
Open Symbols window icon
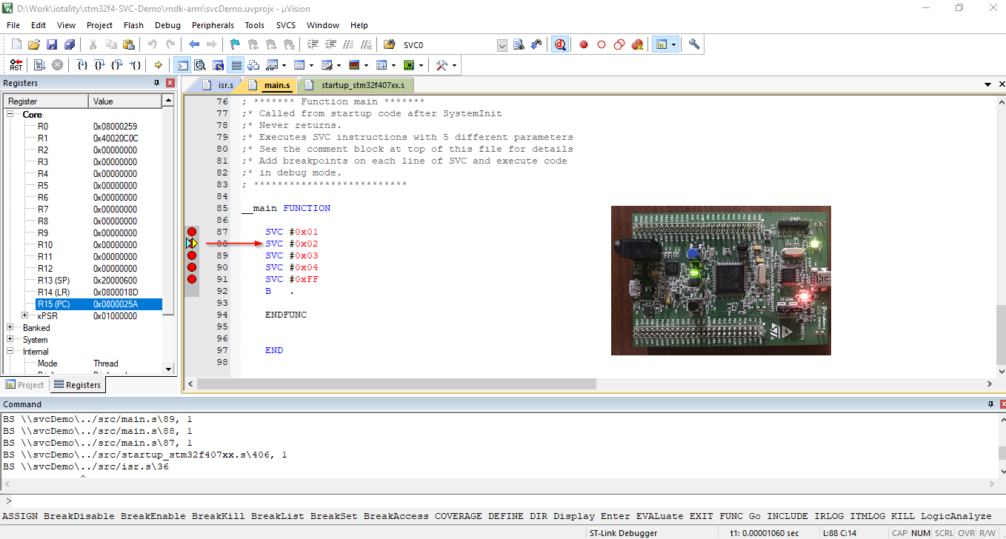tap(218, 65)
